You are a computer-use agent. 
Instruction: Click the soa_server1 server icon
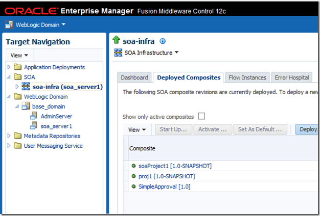[34, 125]
